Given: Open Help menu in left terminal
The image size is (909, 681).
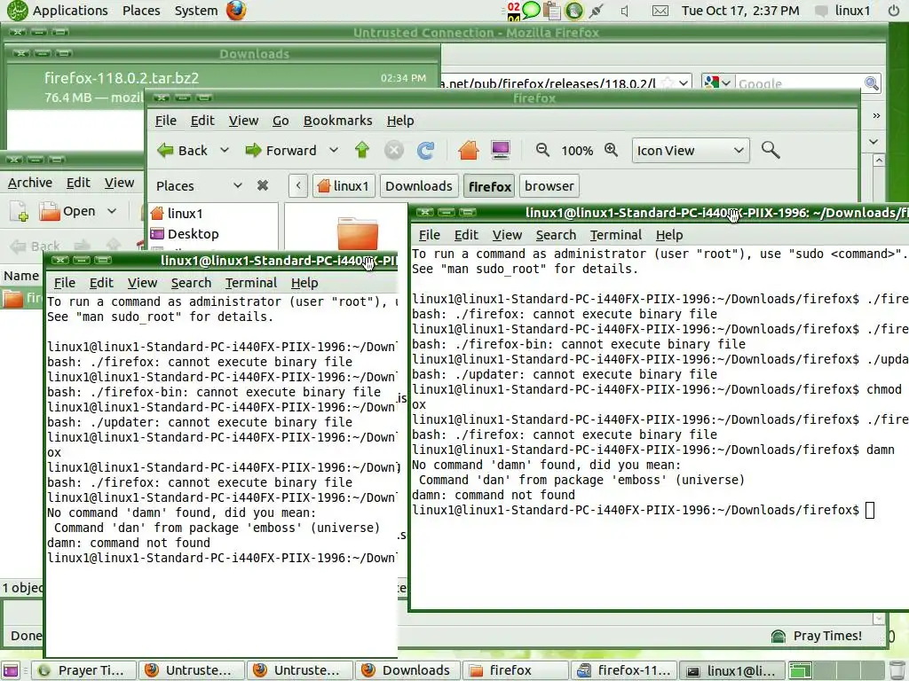Looking at the screenshot, I should 304,283.
